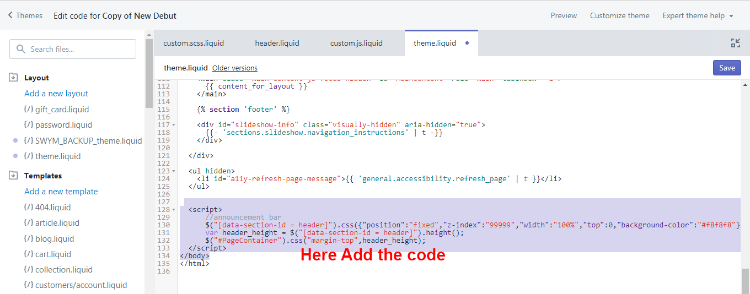The height and width of the screenshot is (294, 750).
Task: Switch to custom.scss.liquid tab
Action: pos(194,43)
